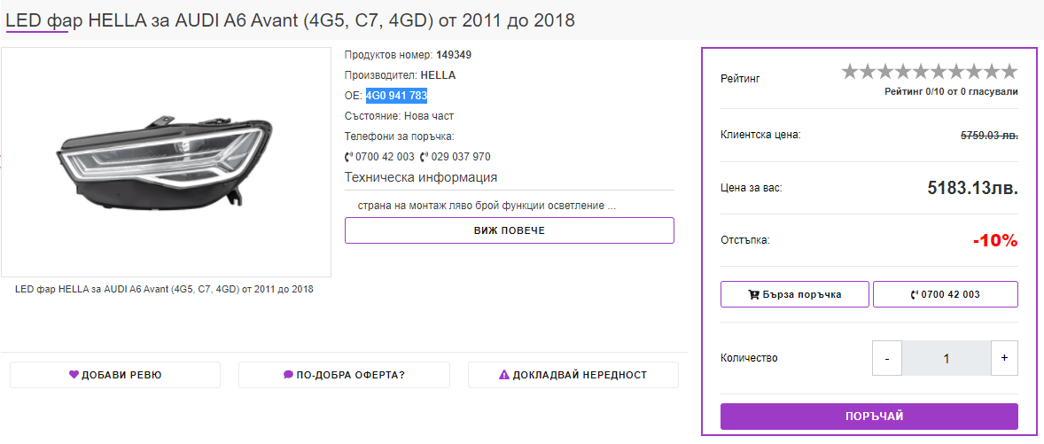Viewport: 1044px width, 444px height.
Task: Click the warning triangle icon for Докладвай нередност
Action: click(504, 375)
